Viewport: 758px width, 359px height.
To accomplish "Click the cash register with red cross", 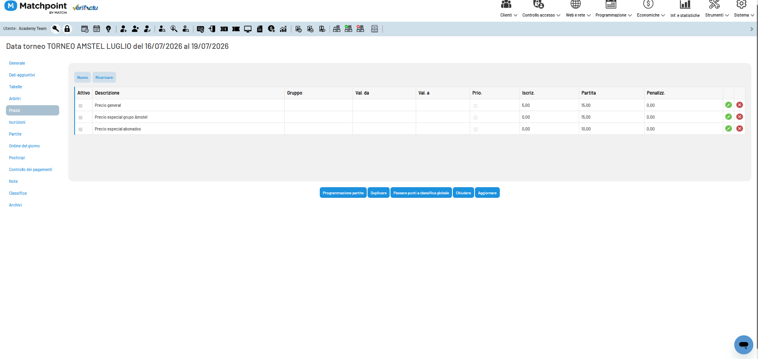I will click(x=360, y=29).
